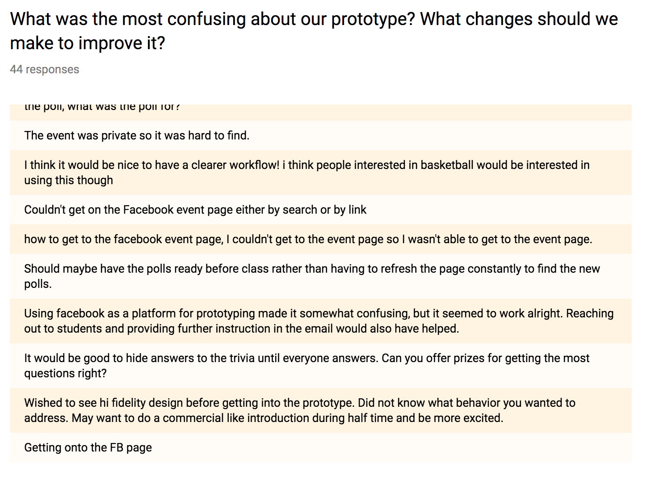
Task: Click line about providing further instruction in email
Action: [242, 329]
